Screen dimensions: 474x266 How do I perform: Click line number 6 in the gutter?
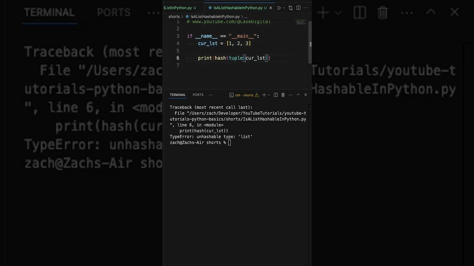tap(178, 58)
